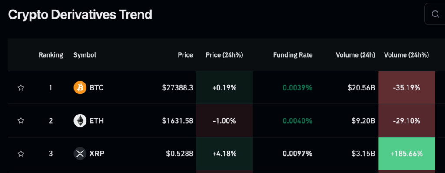Click the XRP logo icon
This screenshot has height=173, width=445.
[80, 154]
